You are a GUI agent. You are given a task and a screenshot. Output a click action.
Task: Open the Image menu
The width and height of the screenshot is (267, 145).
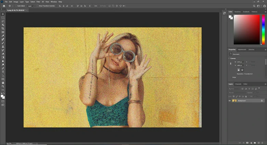[16, 2]
